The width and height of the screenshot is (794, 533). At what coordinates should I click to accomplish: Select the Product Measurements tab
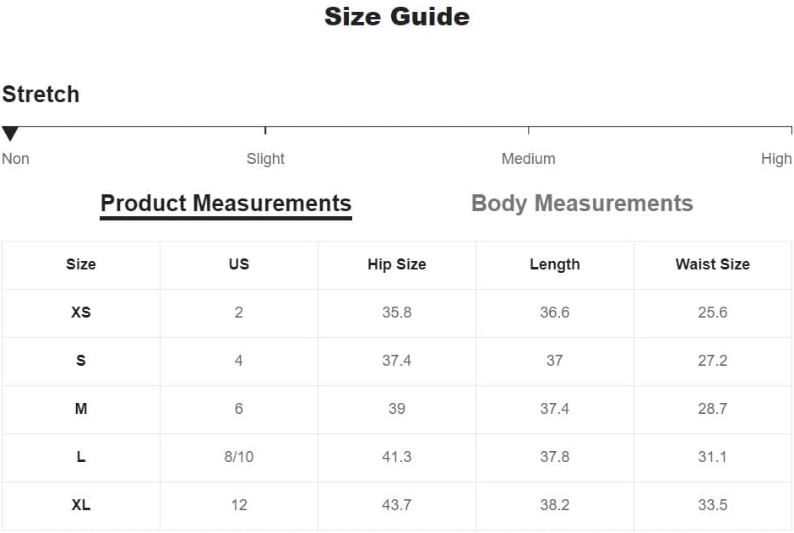click(x=226, y=204)
